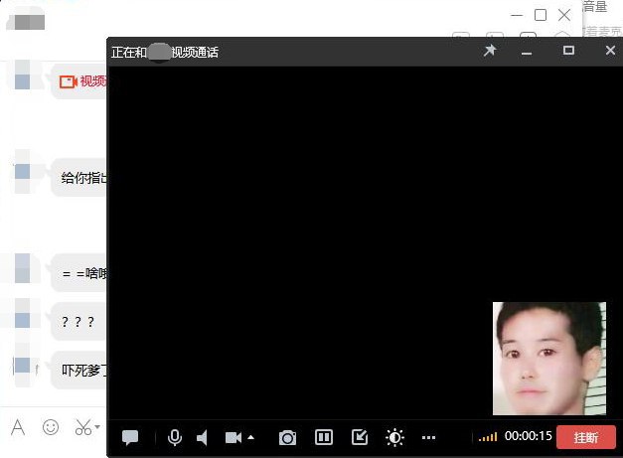This screenshot has height=458, width=623.
Task: Open more options ellipsis menu
Action: point(429,437)
